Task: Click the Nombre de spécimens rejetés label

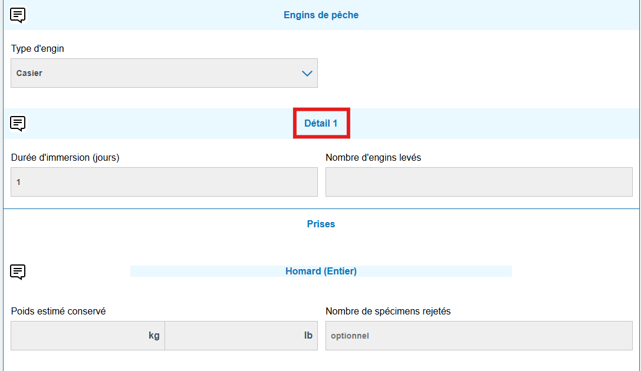Action: pos(387,312)
